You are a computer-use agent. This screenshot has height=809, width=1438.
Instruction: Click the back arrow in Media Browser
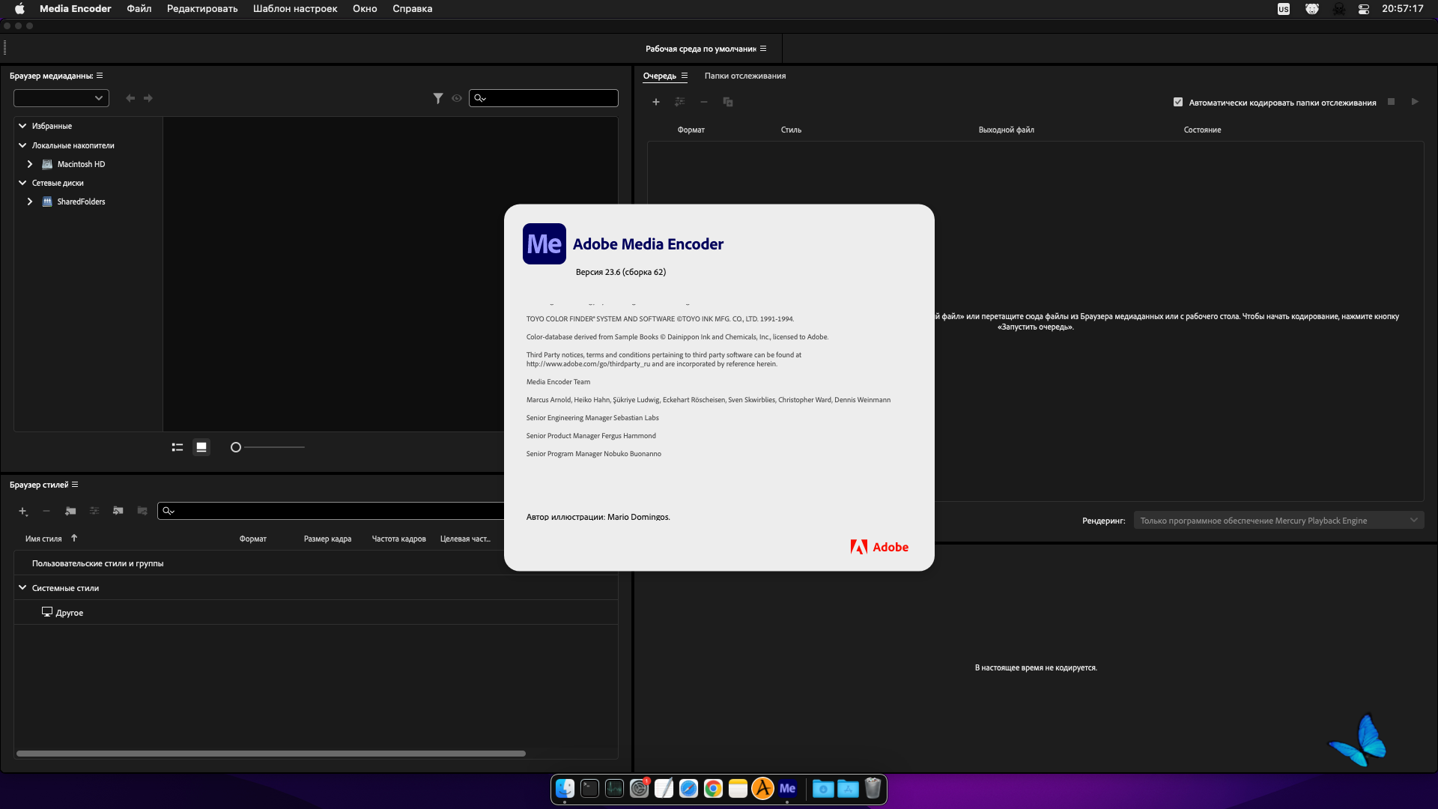(x=130, y=98)
